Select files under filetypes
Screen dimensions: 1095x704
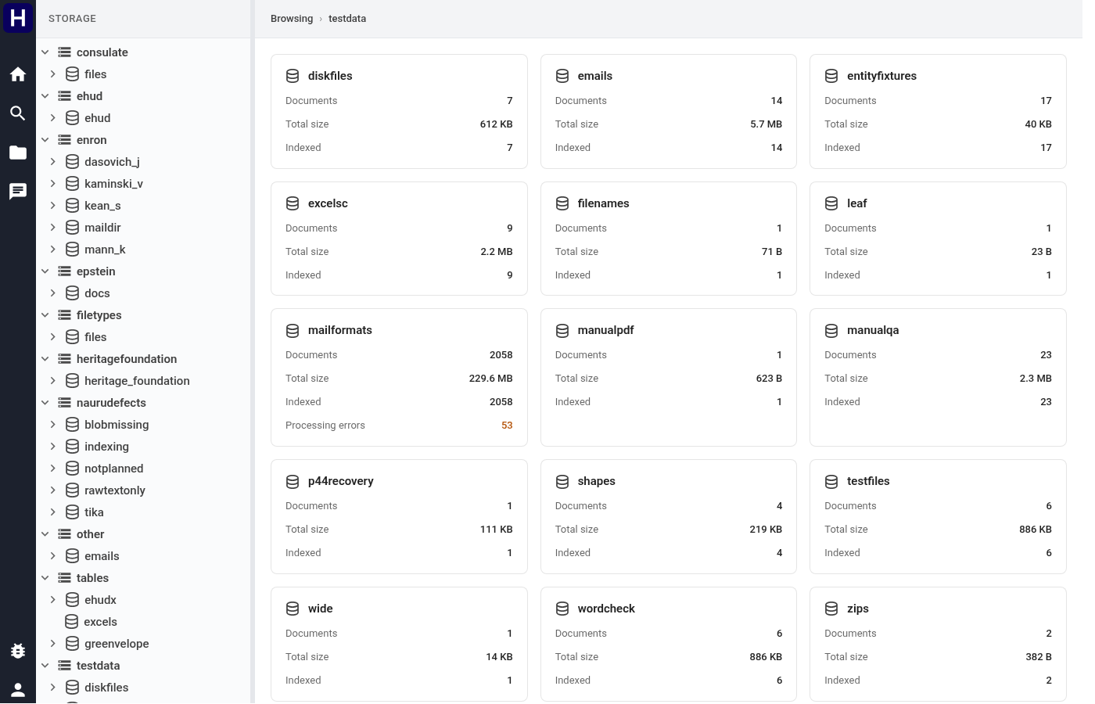pos(95,337)
